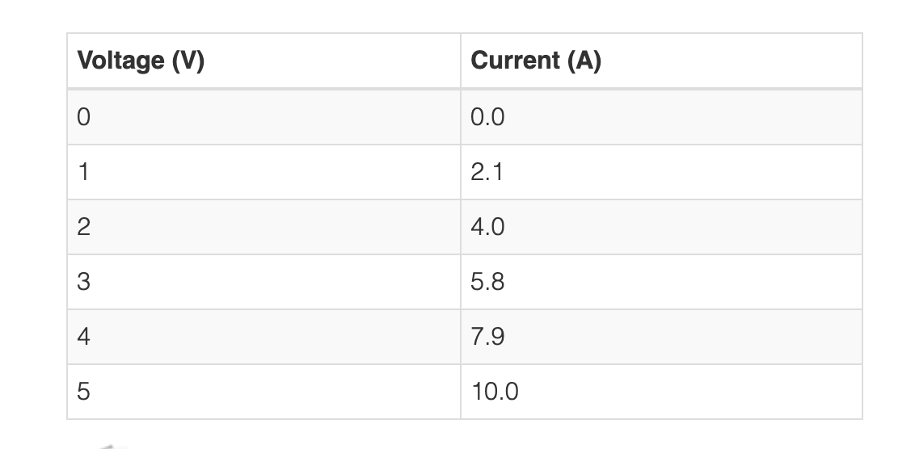This screenshot has width=915, height=449.
Task: Select the voltage cell containing 1
Action: pos(264,172)
